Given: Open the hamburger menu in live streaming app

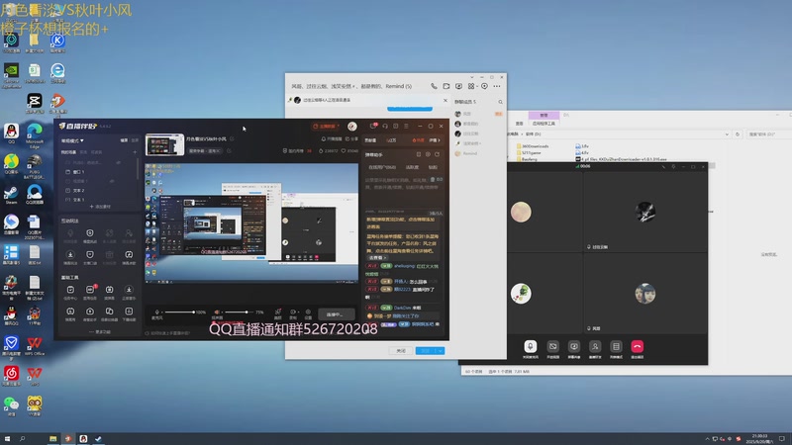Looking at the screenshot, I should (406, 127).
